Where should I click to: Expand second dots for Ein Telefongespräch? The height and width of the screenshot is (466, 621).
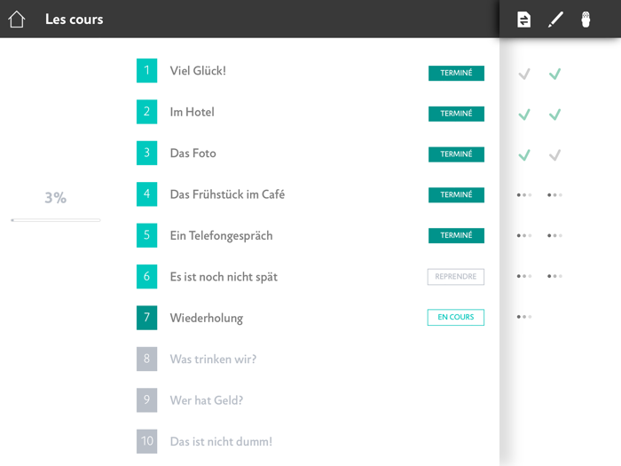[554, 236]
